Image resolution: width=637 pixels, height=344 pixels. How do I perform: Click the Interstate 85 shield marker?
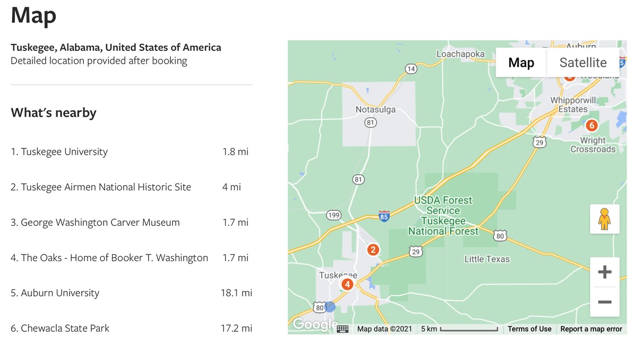pyautogui.click(x=384, y=216)
